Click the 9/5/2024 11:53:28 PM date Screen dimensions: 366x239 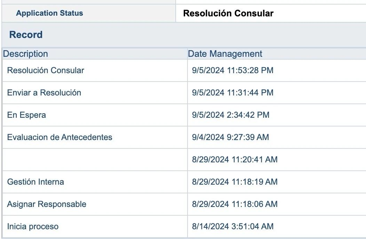232,70
